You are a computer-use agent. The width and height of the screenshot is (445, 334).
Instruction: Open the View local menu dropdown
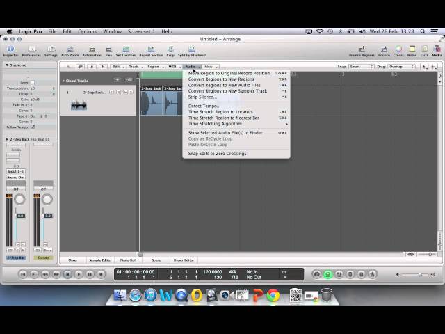point(211,67)
